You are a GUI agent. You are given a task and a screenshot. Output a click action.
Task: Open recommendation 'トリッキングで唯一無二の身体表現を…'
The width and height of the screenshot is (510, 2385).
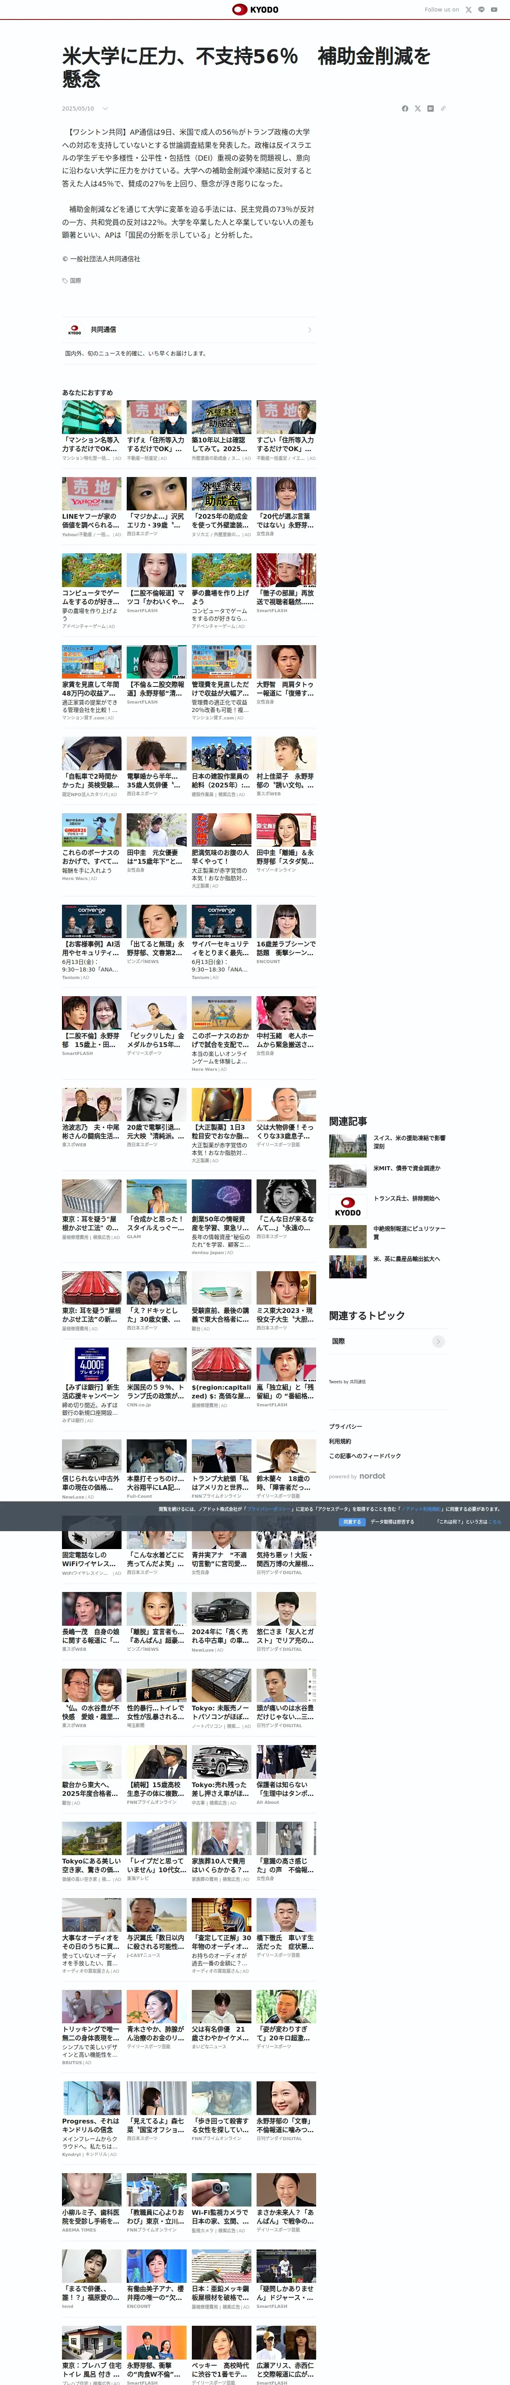(92, 2028)
